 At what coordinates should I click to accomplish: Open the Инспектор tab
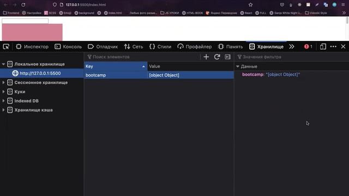32,47
